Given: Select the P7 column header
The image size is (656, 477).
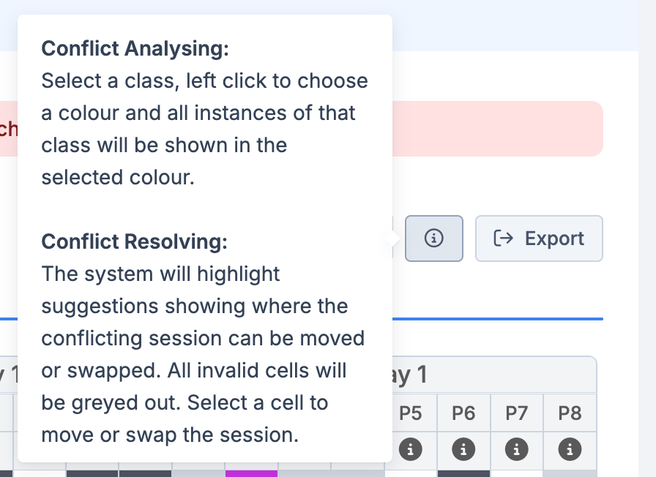Looking at the screenshot, I should (x=517, y=413).
